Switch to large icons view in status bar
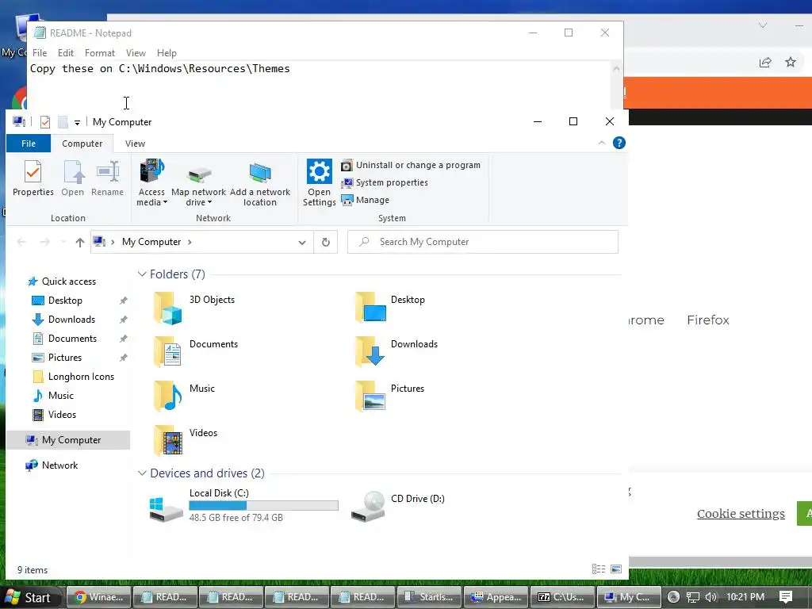This screenshot has width=812, height=609. pos(616,569)
